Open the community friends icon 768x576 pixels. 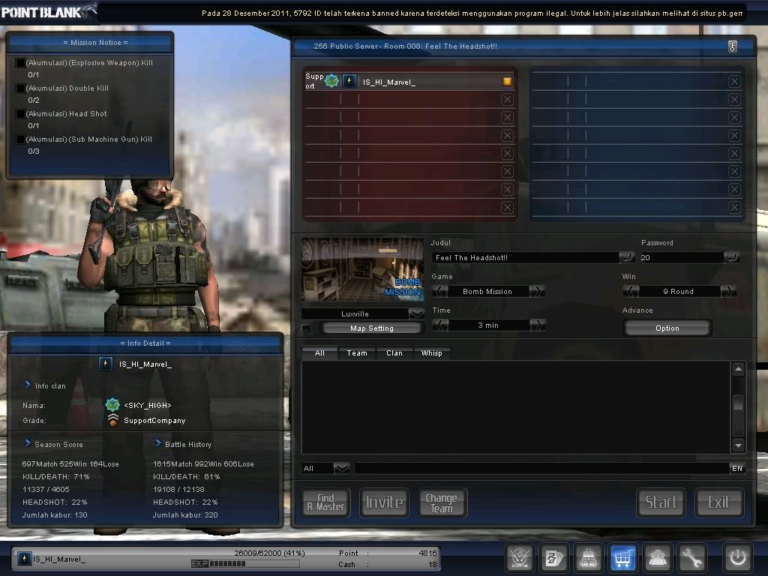(657, 557)
